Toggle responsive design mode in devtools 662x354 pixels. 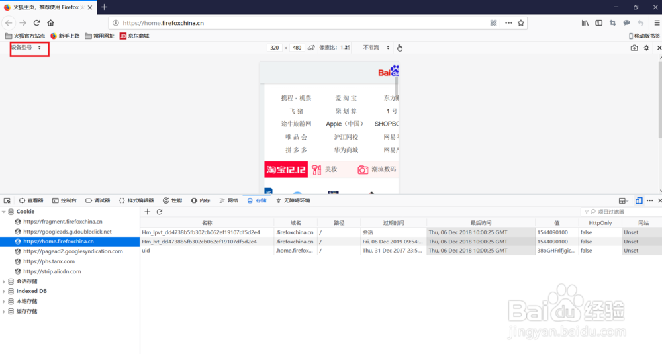coord(639,200)
